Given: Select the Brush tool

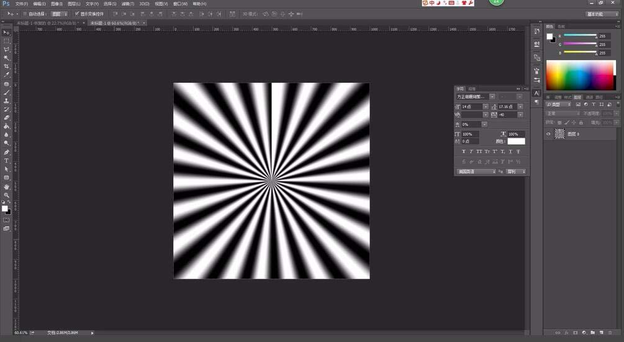Looking at the screenshot, I should click(x=6, y=92).
